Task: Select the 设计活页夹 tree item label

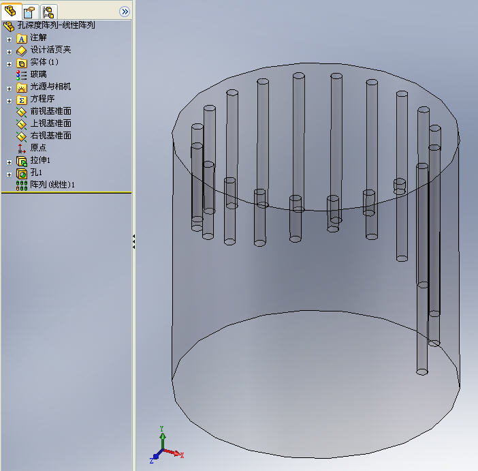Action: click(50, 50)
